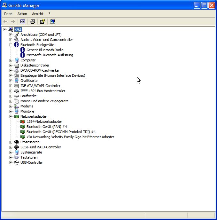The height and width of the screenshot is (220, 217).
Task: Select the Tastaturen label
Action: coord(29,157)
